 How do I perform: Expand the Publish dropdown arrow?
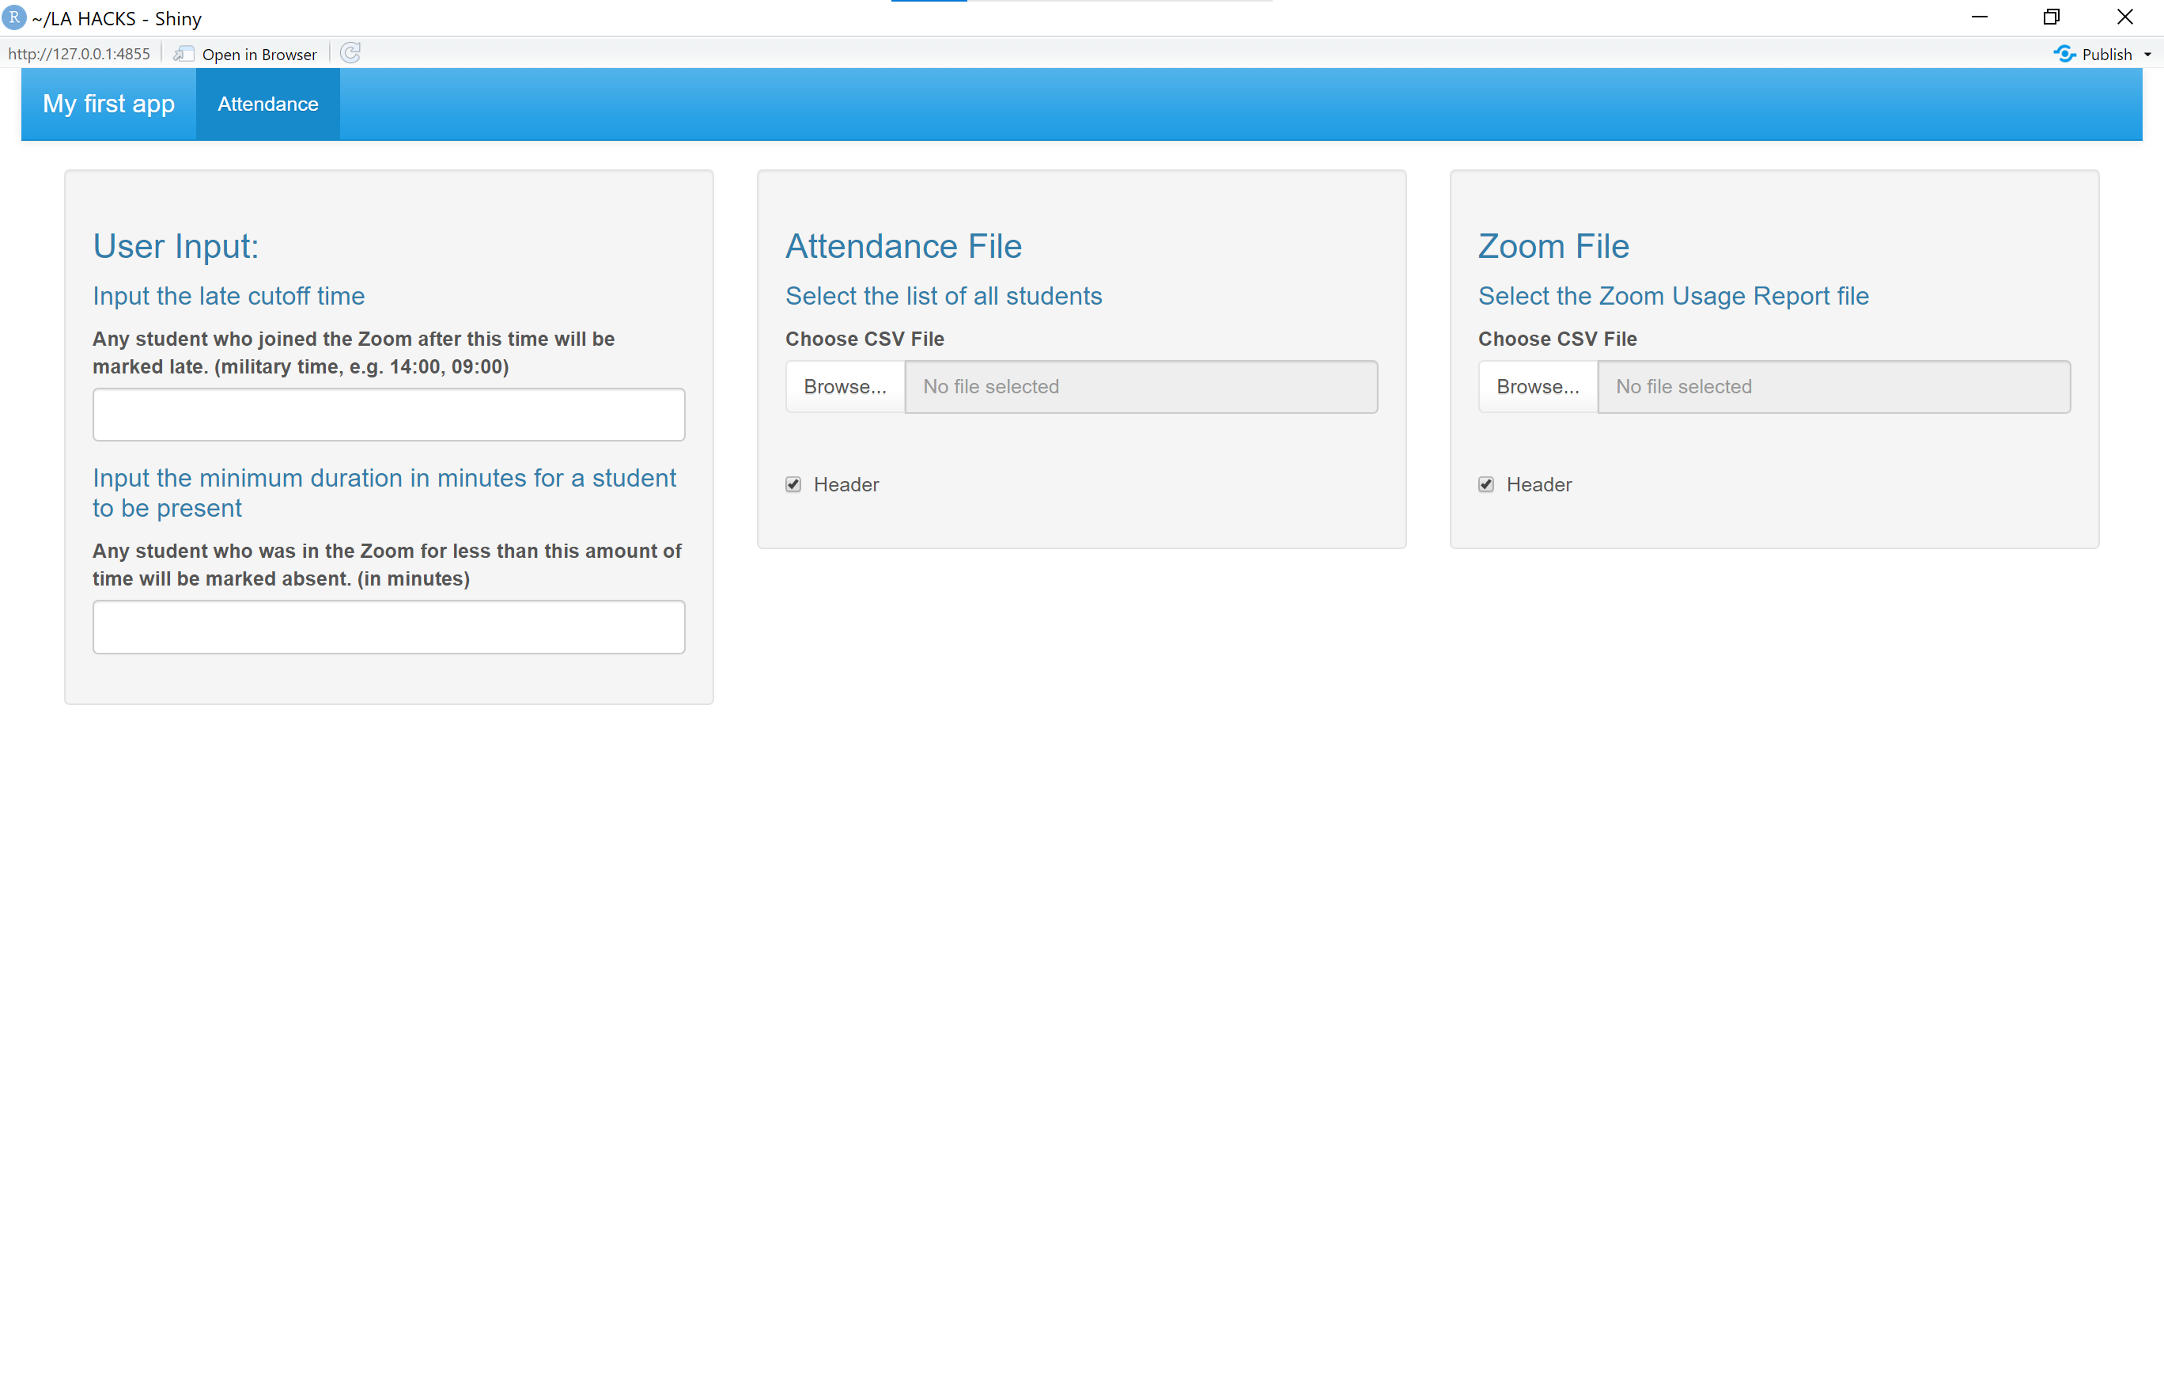click(x=2148, y=55)
